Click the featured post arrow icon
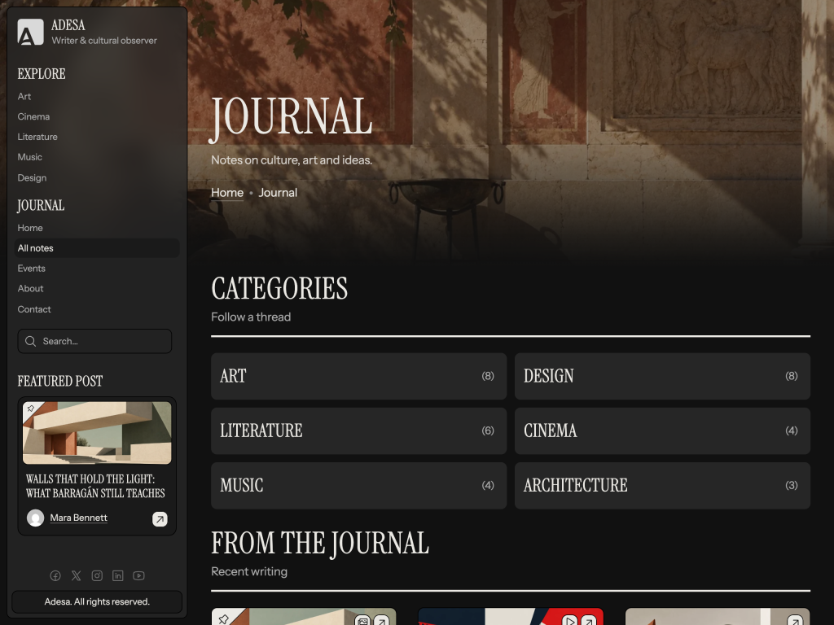834x625 pixels. 160,518
